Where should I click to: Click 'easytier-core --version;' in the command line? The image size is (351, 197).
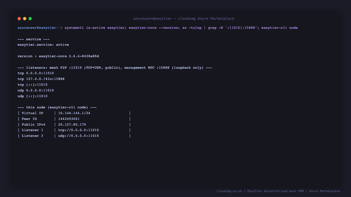tap(154, 28)
